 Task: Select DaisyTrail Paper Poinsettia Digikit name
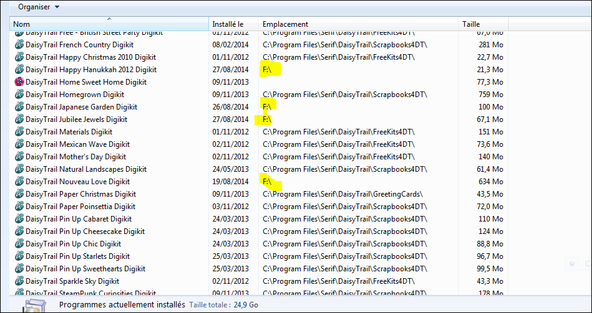pyautogui.click(x=80, y=207)
